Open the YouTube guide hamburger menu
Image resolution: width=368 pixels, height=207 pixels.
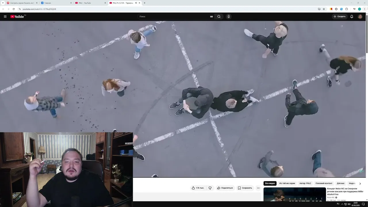[x=5, y=17]
